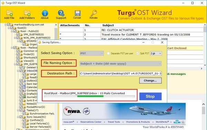This screenshot has height=130, width=207.
Task: Enable the Separate PST per user checkbox
Action: pos(108,53)
